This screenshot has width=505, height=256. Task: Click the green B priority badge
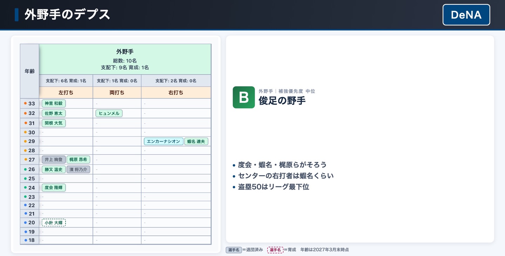pos(244,97)
